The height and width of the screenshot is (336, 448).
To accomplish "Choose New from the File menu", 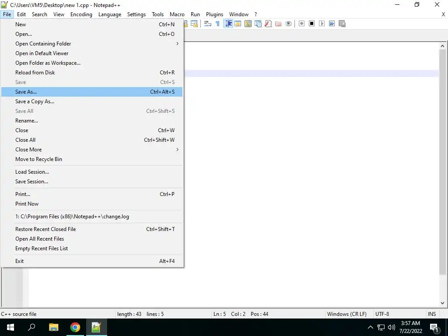I will pyautogui.click(x=92, y=24).
